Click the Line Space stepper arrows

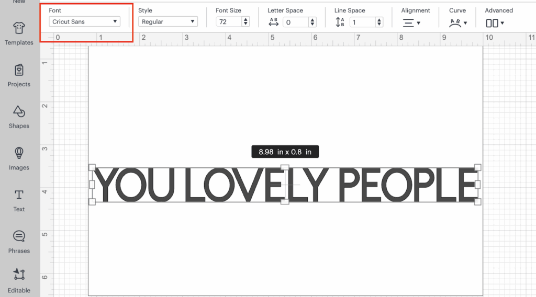[x=379, y=22]
